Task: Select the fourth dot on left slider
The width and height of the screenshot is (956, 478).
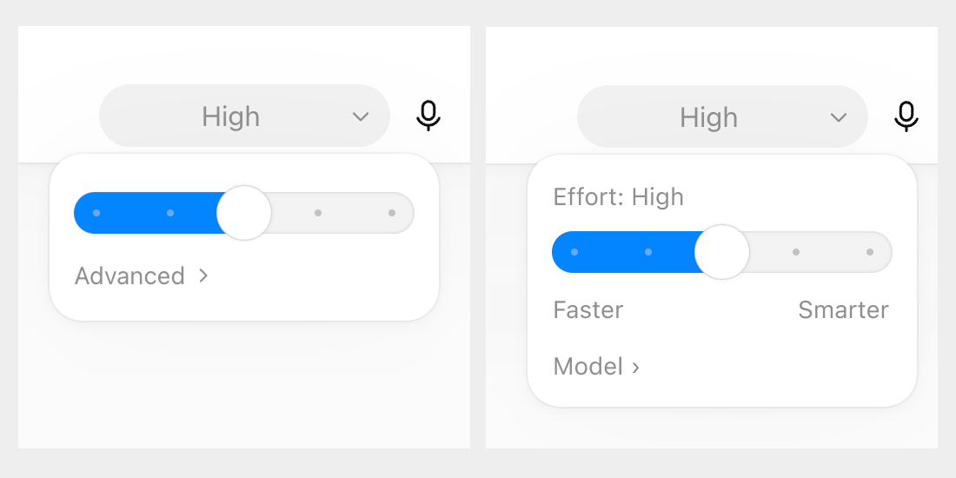Action: coord(317,213)
